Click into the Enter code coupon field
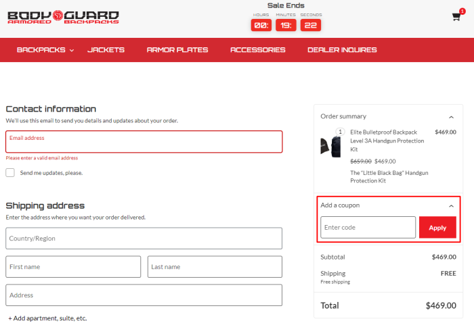Screen dimensions: 474x325 [368, 228]
